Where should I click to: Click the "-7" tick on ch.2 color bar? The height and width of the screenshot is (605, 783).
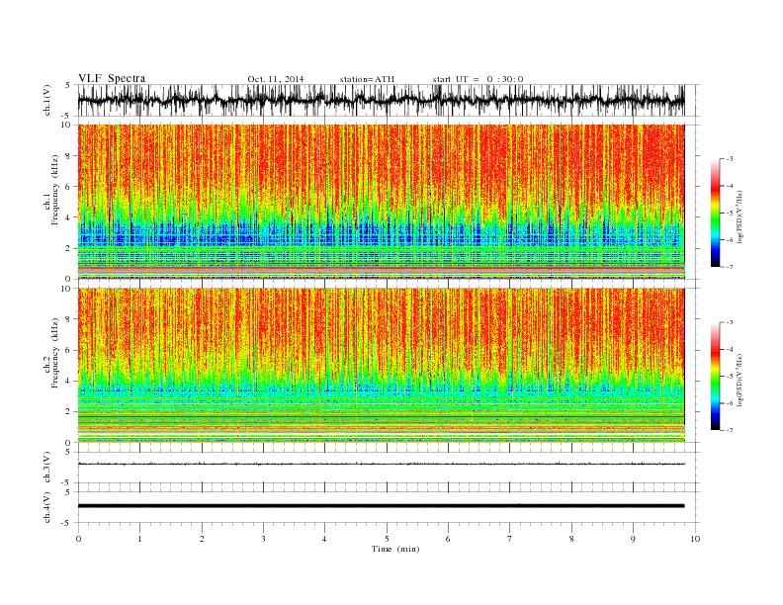point(730,430)
